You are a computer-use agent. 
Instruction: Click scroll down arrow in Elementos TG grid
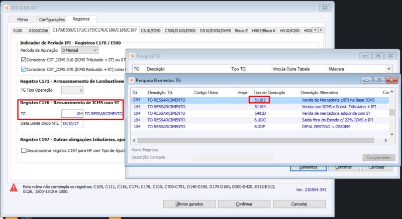(392, 134)
